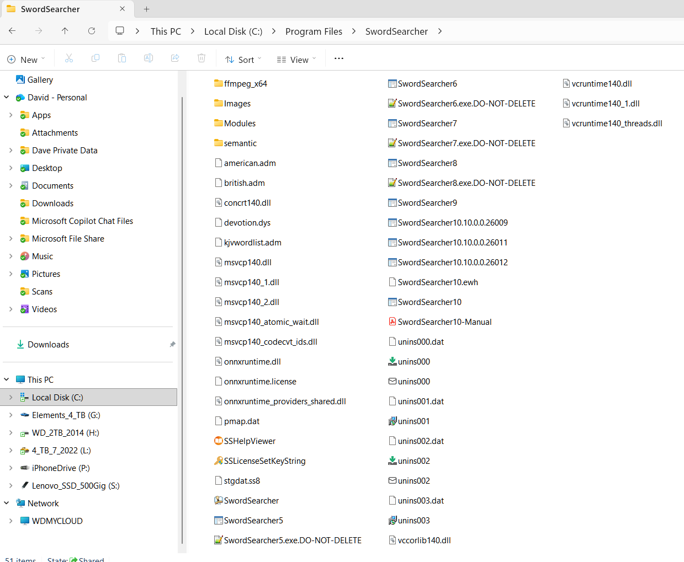Select iPhoneDrive (P:) in sidebar

tap(61, 468)
